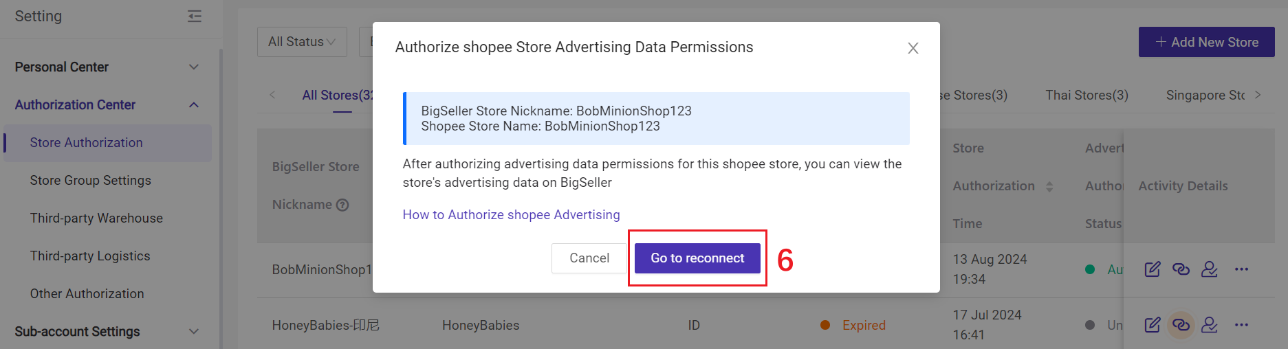This screenshot has height=349, width=1288.
Task: Sort by Store Authorization Time arrows
Action: tap(1049, 186)
